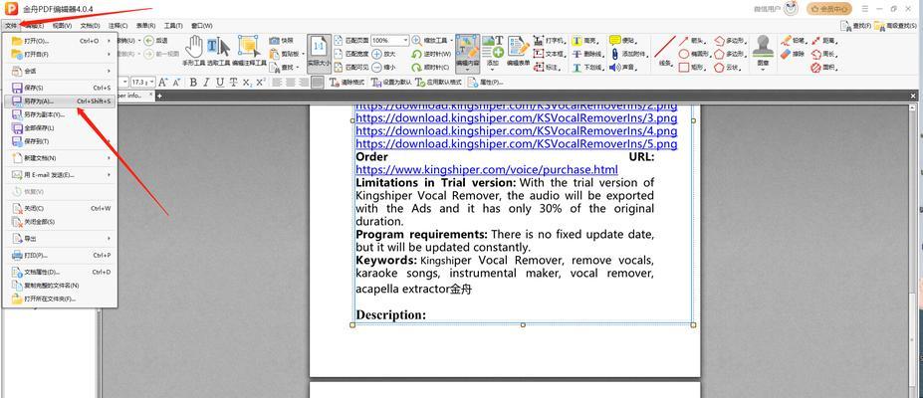Expand the Send by E-mail submenu
Screen dimensions: 923x398
[59, 174]
